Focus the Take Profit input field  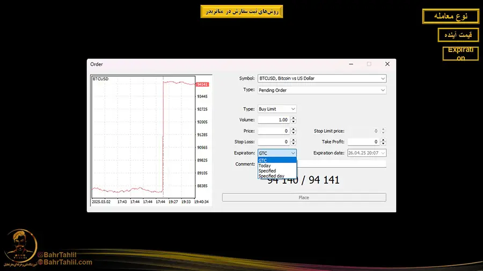(363, 141)
